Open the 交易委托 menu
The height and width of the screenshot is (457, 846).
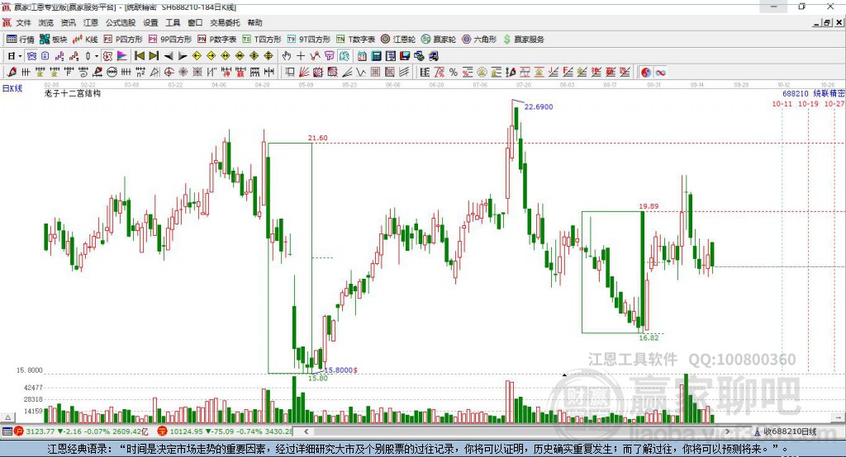(x=225, y=22)
